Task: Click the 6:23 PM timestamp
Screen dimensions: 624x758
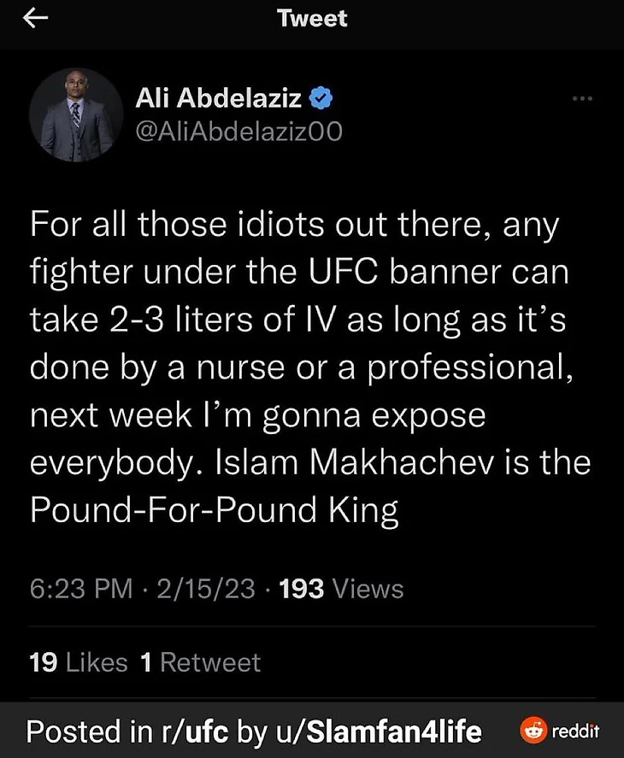Action: (81, 589)
